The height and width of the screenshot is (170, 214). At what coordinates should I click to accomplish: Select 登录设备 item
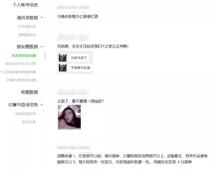(29, 122)
